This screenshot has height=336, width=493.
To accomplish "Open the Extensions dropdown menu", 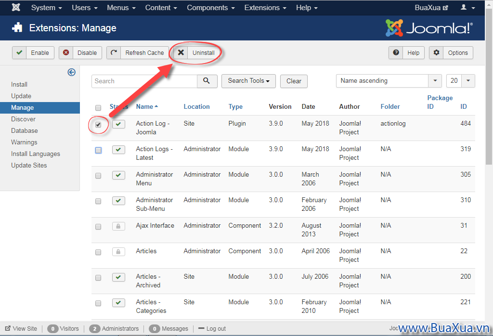I will click(265, 8).
